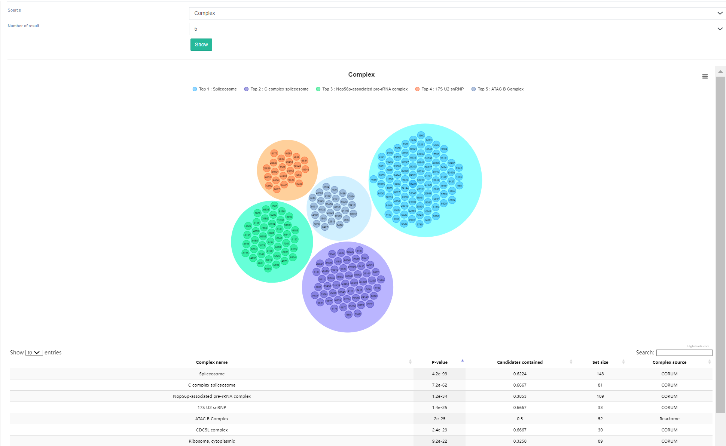Hide Top 4 17S U2 snRNP series
The height and width of the screenshot is (446, 726).
442,89
